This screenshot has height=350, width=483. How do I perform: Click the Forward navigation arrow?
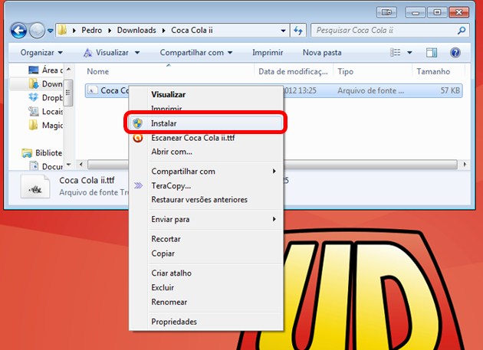(37, 31)
